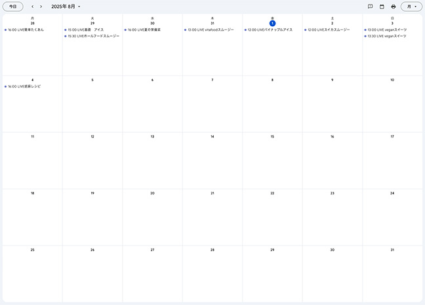Click the calendar icon in the top toolbar
425x305 pixels.
(382, 7)
